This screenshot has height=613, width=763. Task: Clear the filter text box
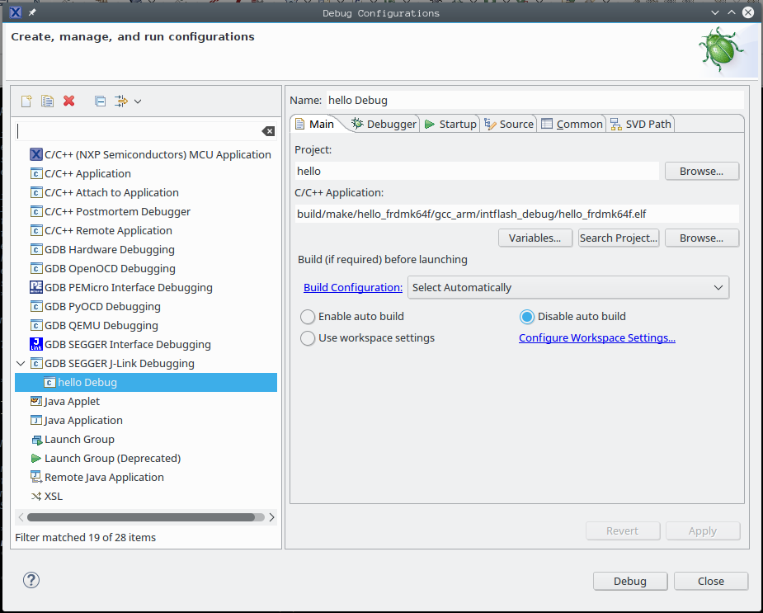(268, 131)
